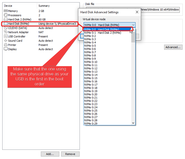Select NVMe 0:7 in the list
The width and height of the screenshot is (185, 159).
(107, 52)
